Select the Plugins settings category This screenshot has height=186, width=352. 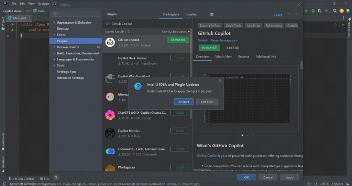pos(76,41)
